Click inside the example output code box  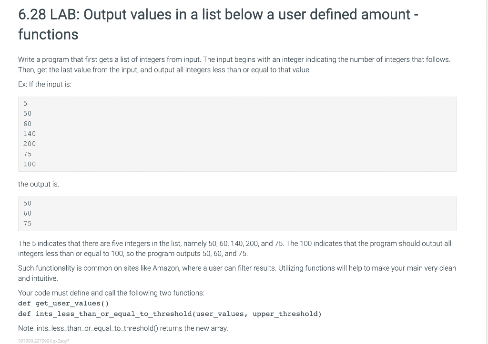pos(237,214)
